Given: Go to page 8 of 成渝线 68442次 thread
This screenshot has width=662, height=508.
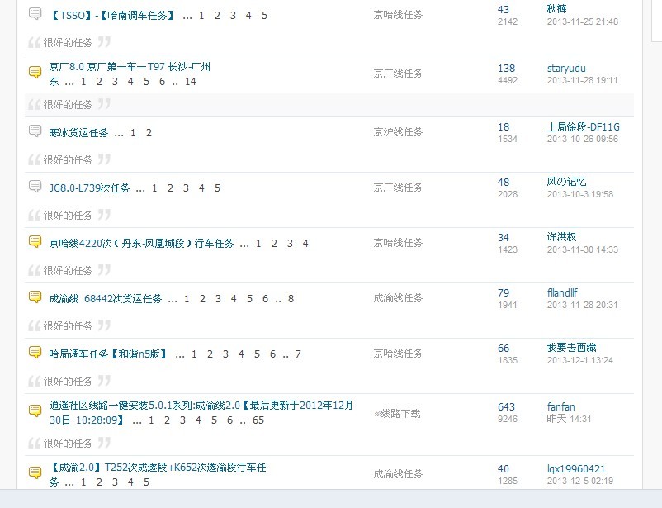Looking at the screenshot, I should click(291, 299).
